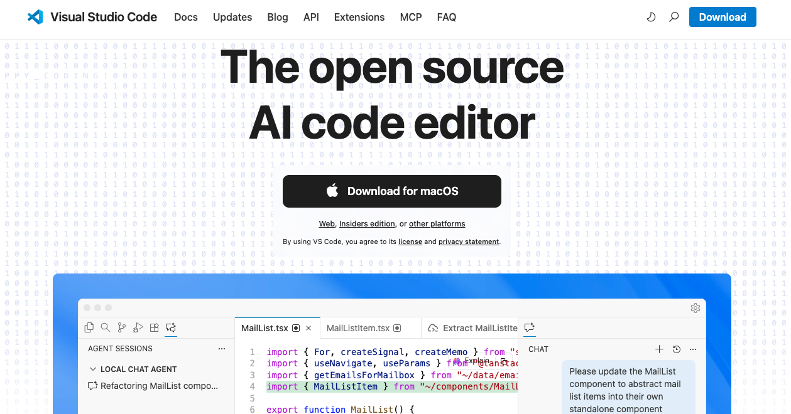Open the Explorer view in the activity bar

tap(89, 327)
